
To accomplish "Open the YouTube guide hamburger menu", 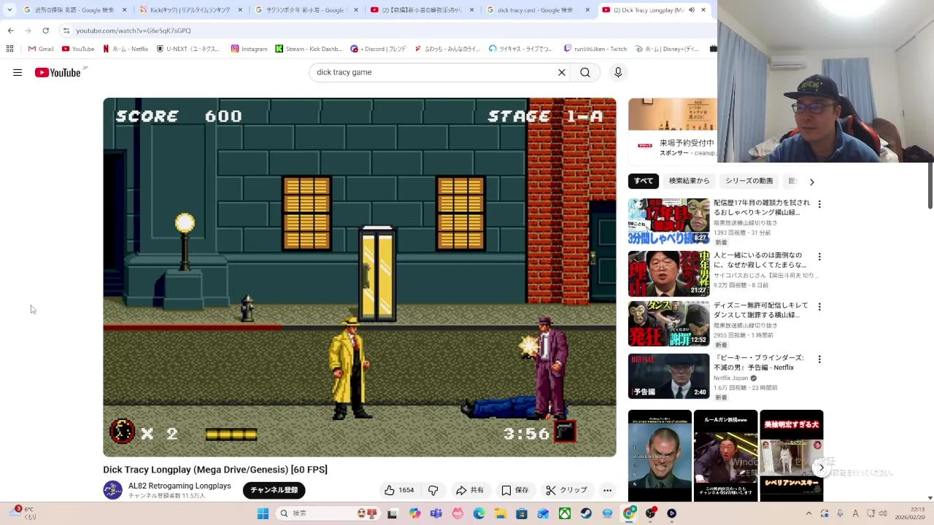I will [18, 72].
